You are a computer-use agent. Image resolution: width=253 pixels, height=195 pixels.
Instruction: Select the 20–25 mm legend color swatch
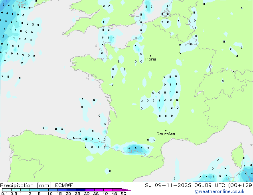[71, 190]
